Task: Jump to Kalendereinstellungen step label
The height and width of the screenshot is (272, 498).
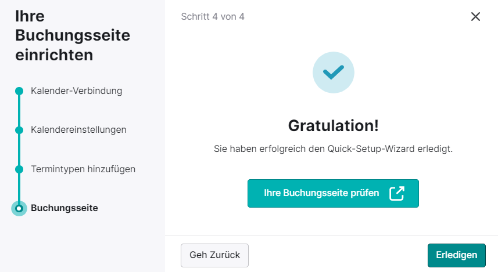Action: coord(78,130)
